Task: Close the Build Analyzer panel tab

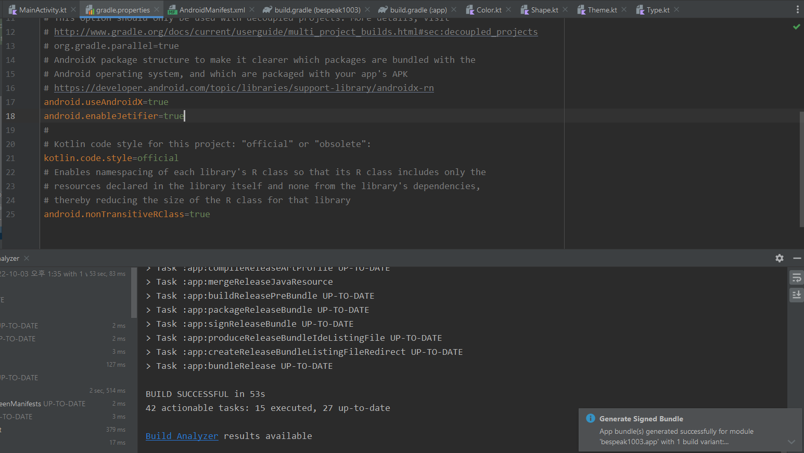Action: click(x=27, y=258)
